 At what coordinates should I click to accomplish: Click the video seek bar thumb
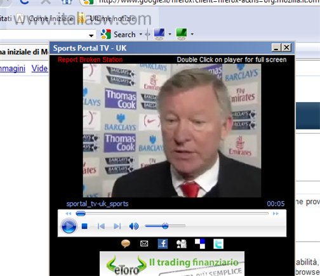(x=81, y=214)
